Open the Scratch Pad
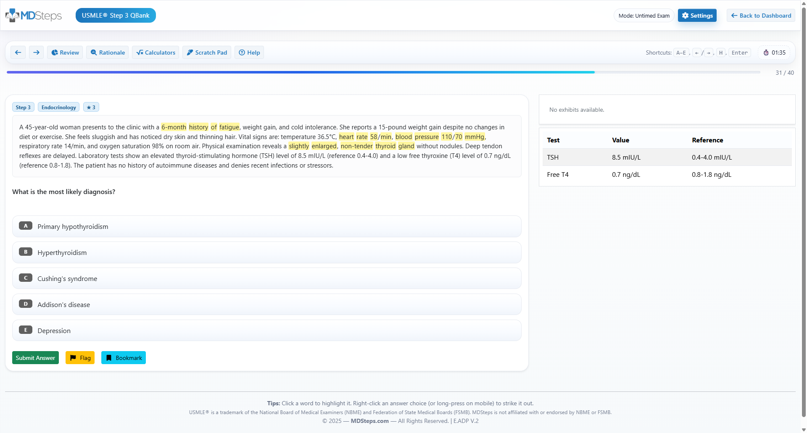 click(x=207, y=52)
